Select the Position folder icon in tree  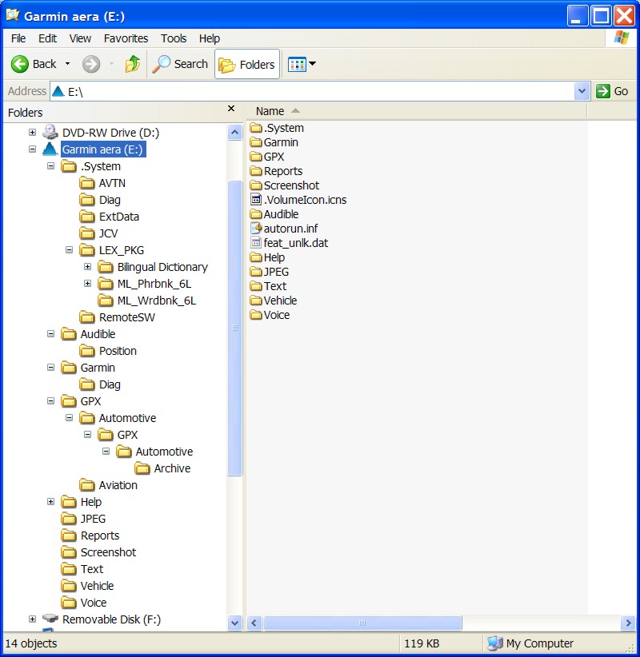(87, 350)
